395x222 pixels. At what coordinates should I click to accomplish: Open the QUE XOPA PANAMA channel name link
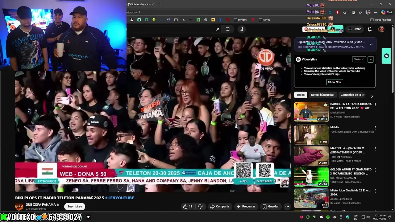41,204
